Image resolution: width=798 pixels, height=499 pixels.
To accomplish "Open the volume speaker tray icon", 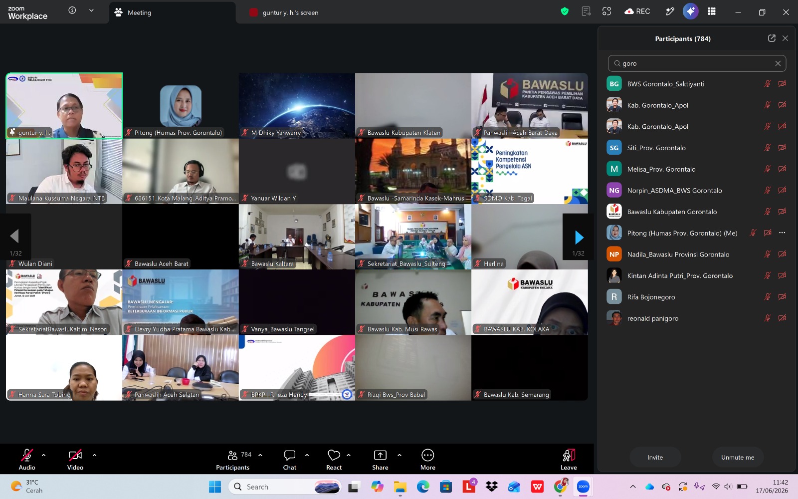I will [728, 487].
